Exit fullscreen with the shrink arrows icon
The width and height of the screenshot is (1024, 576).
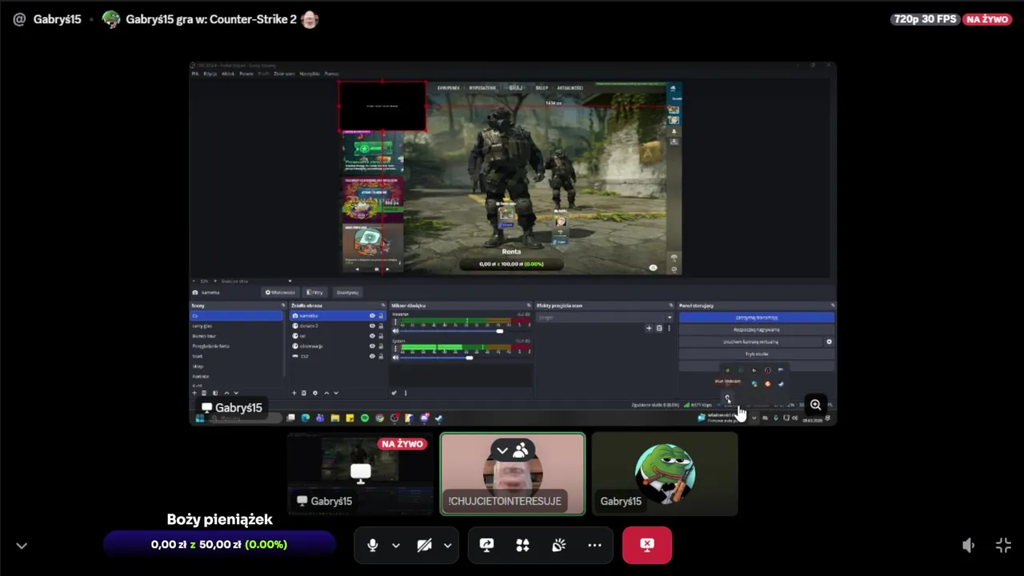tap(1003, 545)
